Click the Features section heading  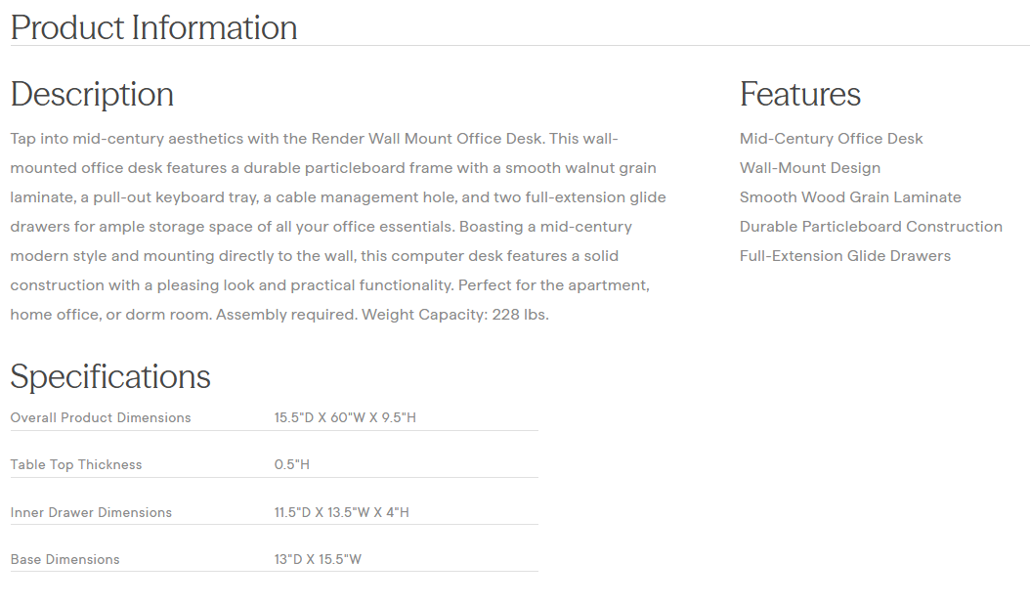click(x=799, y=94)
